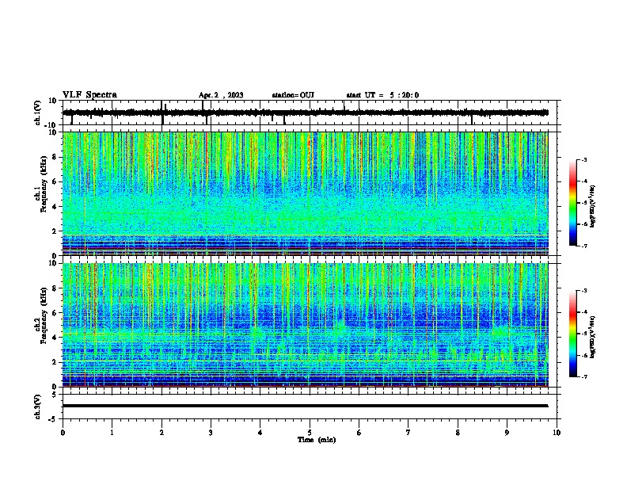Click the log(PSD) label beside ch.1 color bar
This screenshot has width=627, height=485.
point(592,206)
